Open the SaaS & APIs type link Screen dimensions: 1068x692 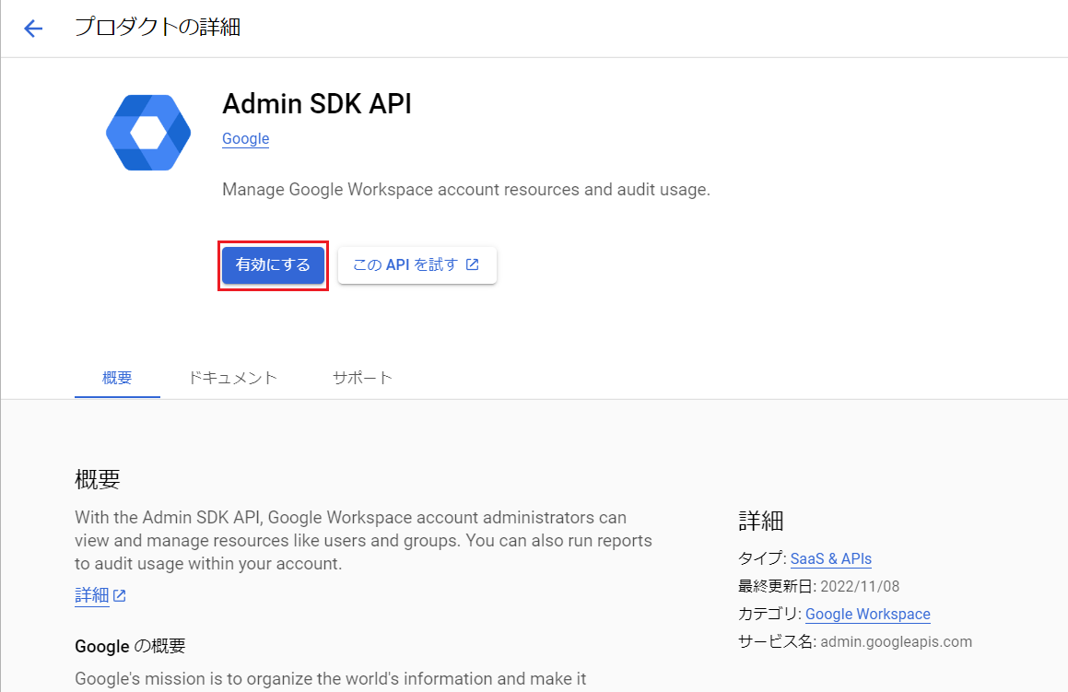tap(831, 558)
